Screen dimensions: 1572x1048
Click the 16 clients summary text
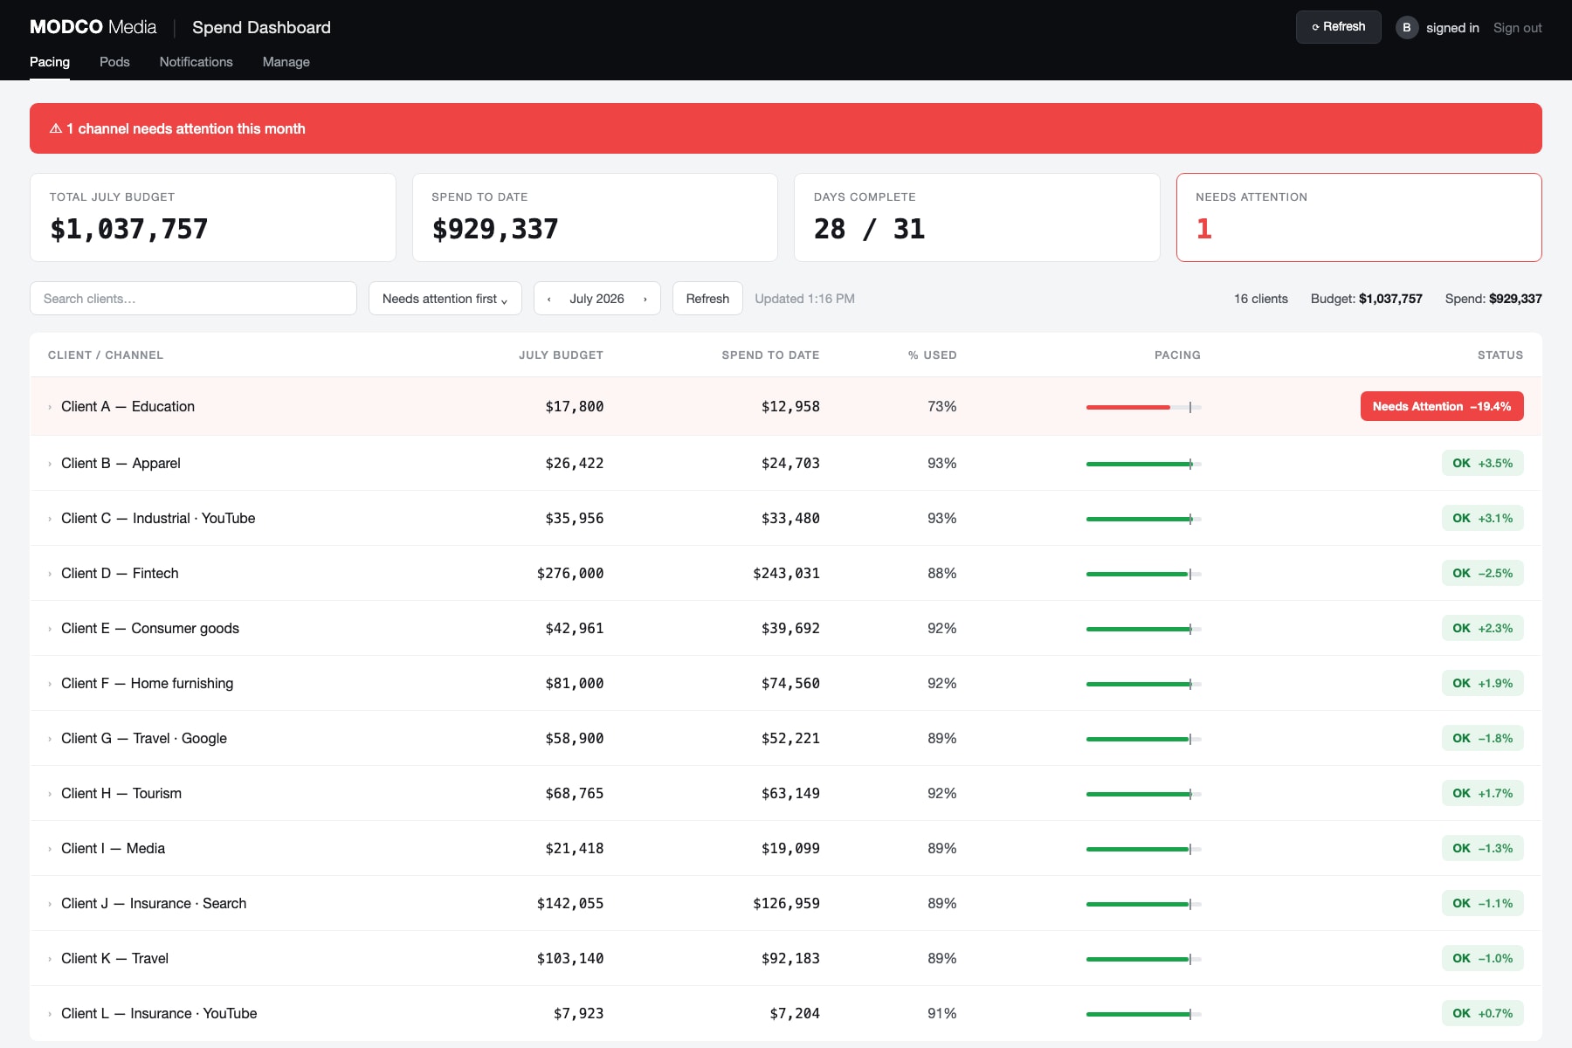pyautogui.click(x=1260, y=299)
